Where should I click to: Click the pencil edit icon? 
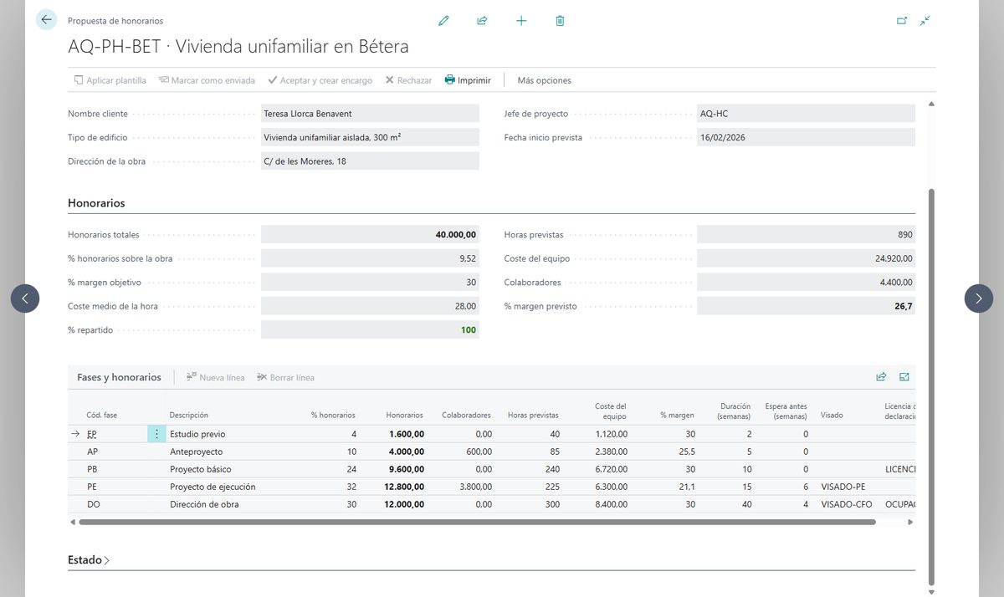coord(443,21)
